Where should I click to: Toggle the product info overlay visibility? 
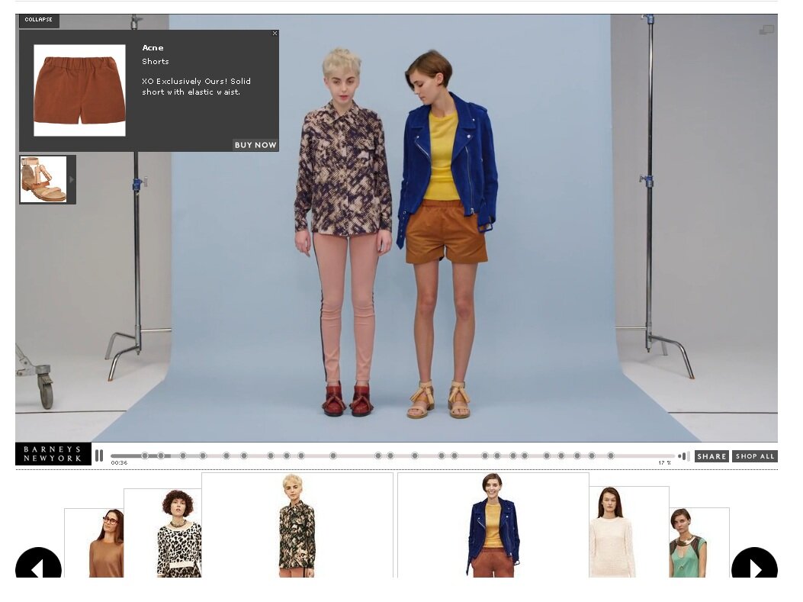point(38,20)
